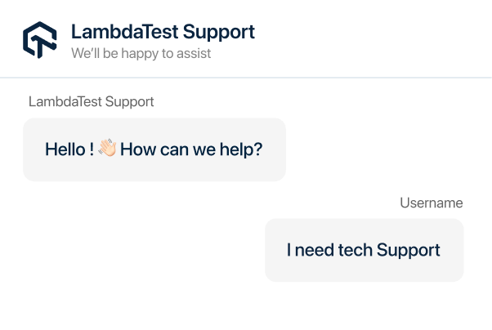Click the word "Support" in the user message
492x330 pixels.
[x=408, y=250]
